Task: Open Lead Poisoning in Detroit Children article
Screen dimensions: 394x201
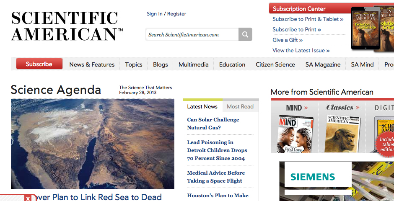Action: pos(217,150)
